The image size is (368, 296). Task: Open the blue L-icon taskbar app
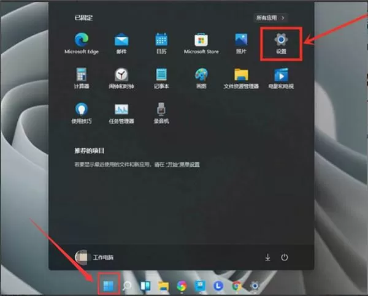(218, 286)
